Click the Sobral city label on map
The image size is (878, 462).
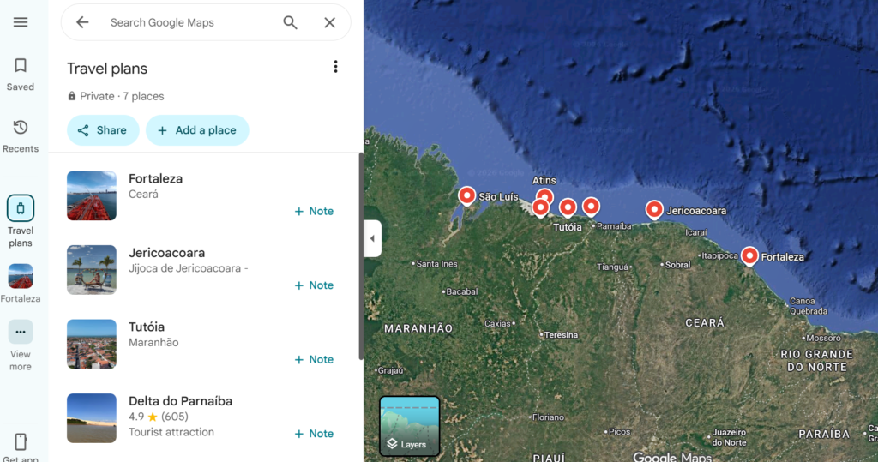(677, 264)
